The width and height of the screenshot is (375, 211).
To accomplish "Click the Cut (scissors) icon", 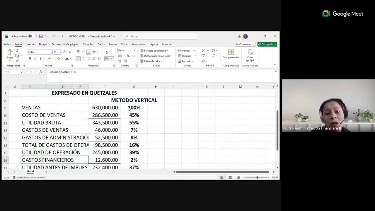I will [17, 51].
